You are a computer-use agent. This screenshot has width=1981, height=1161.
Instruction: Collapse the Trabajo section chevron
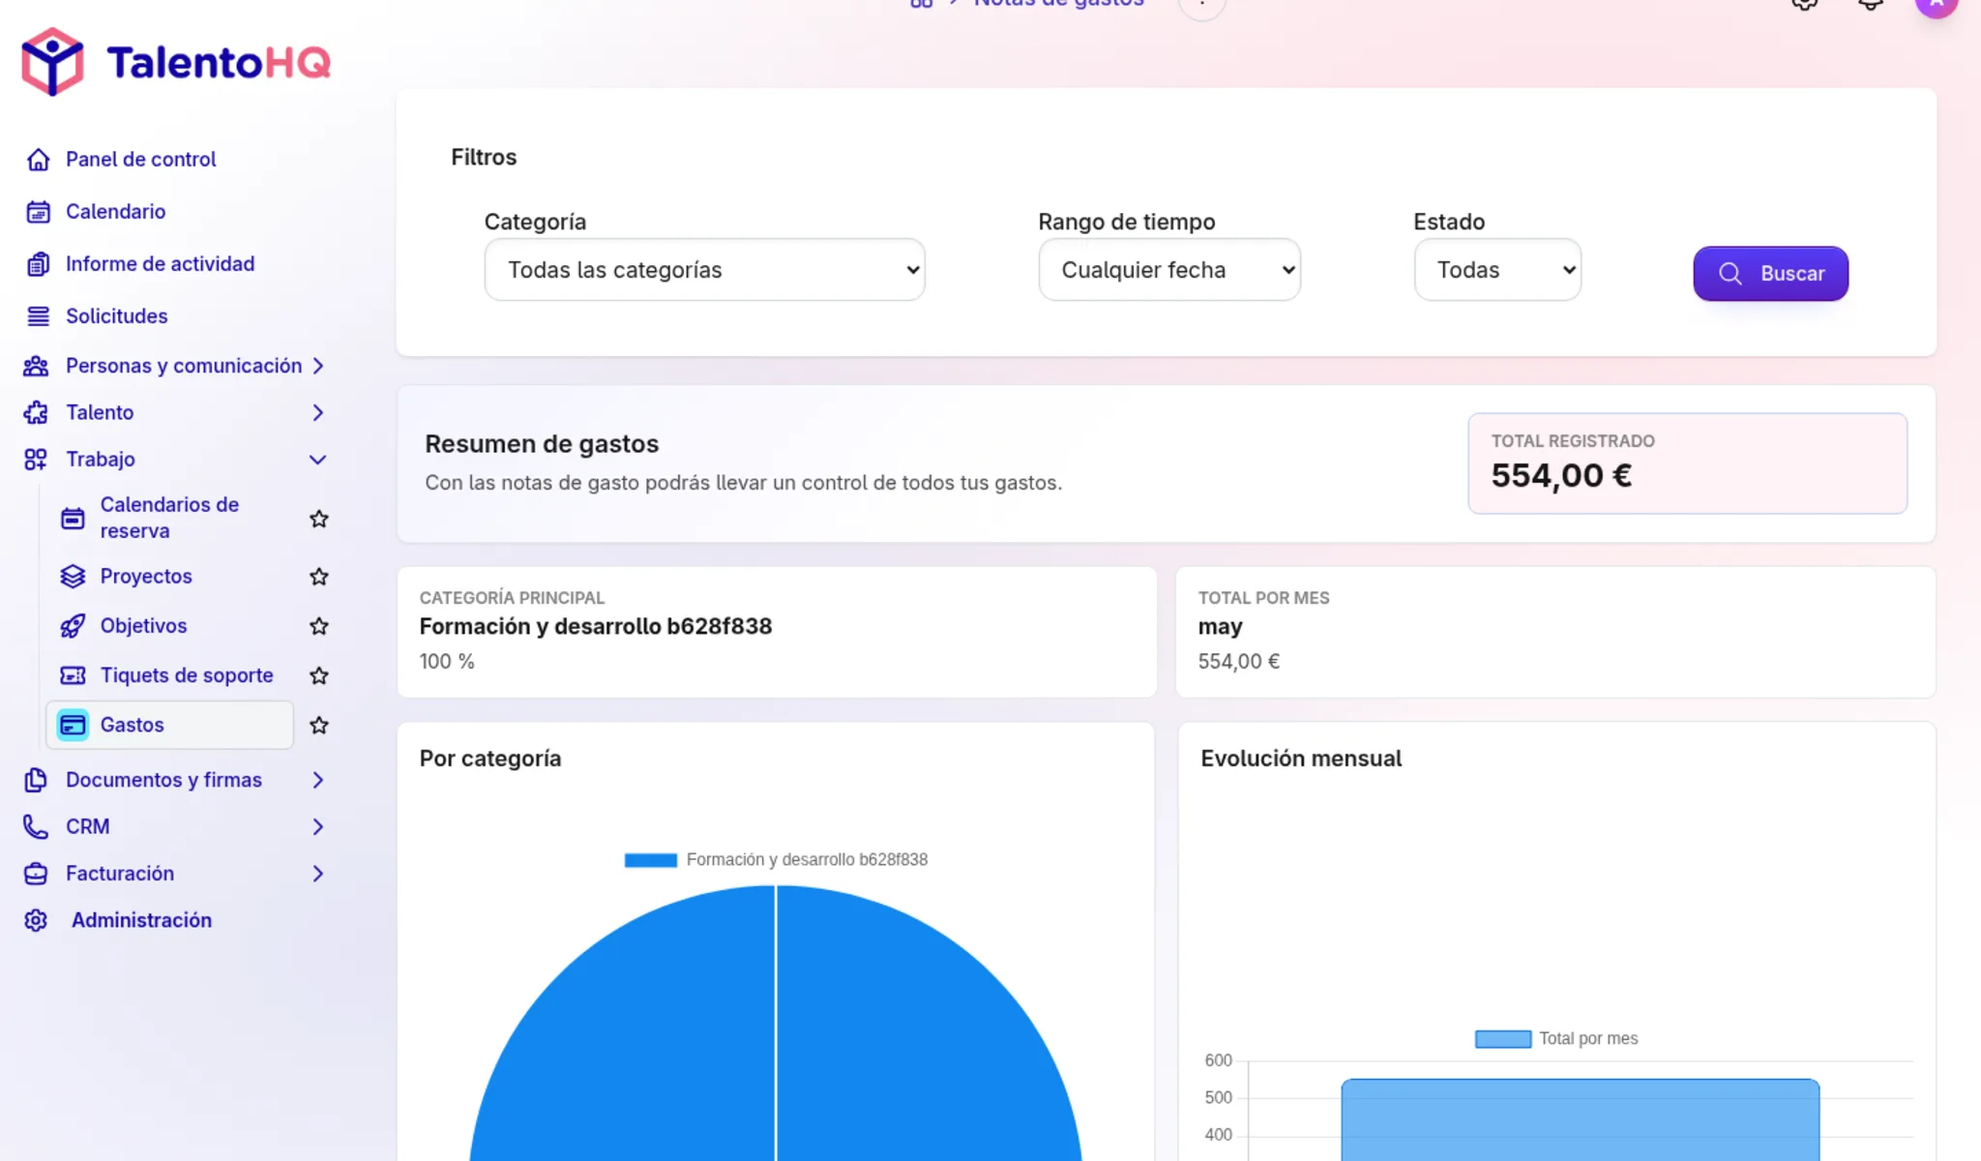[318, 460]
